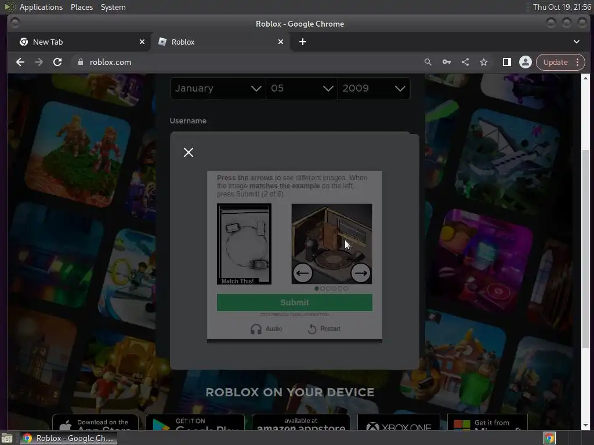This screenshot has width=594, height=445.
Task: Show the previous captcha image with left arrow
Action: coord(303,273)
